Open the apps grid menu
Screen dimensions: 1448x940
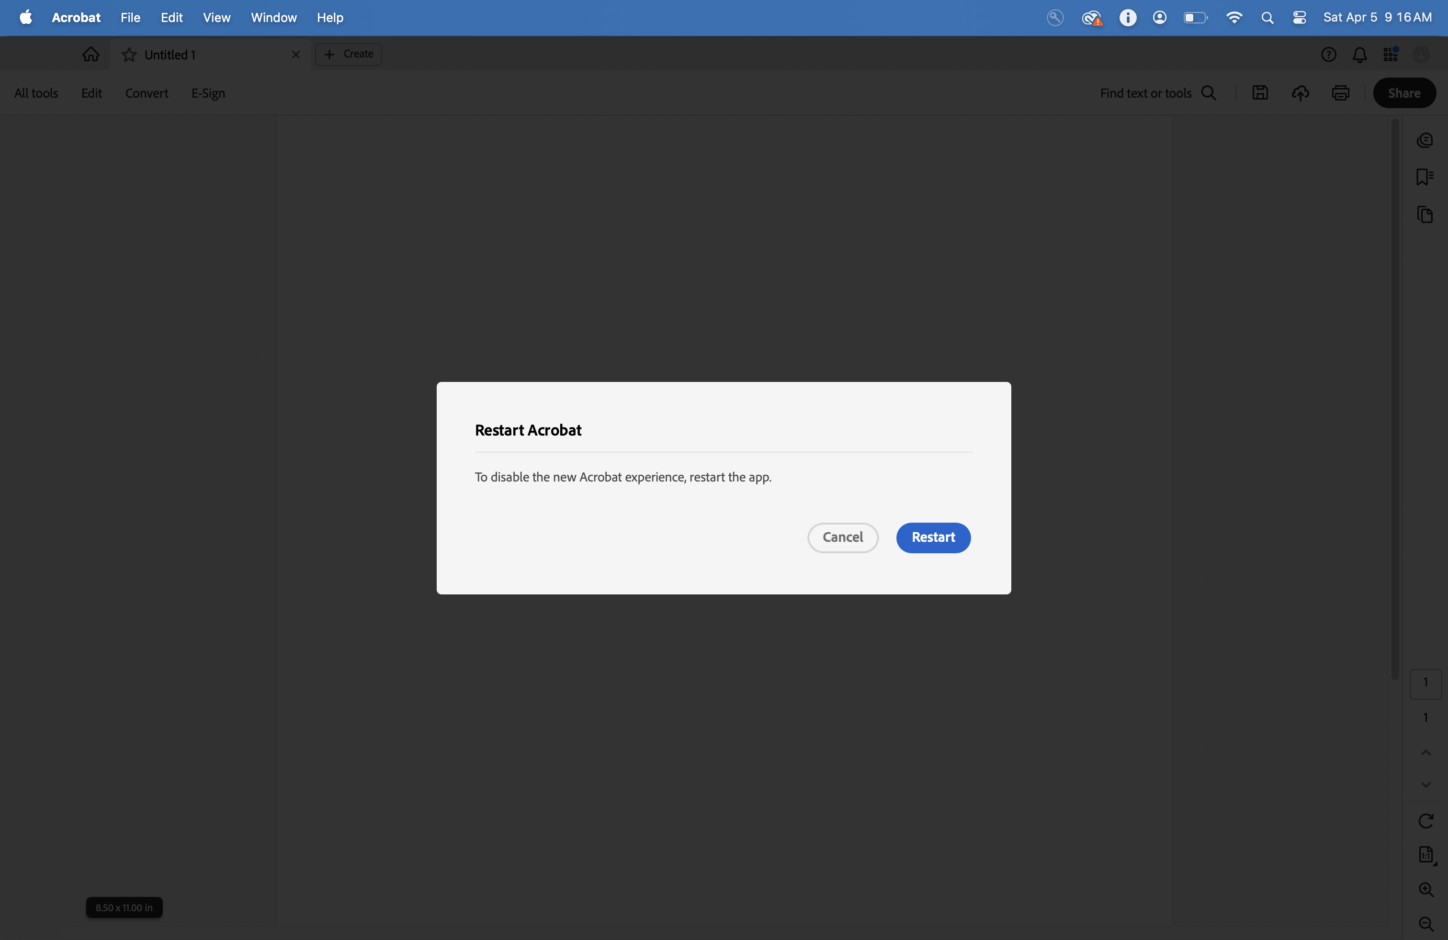tap(1391, 54)
